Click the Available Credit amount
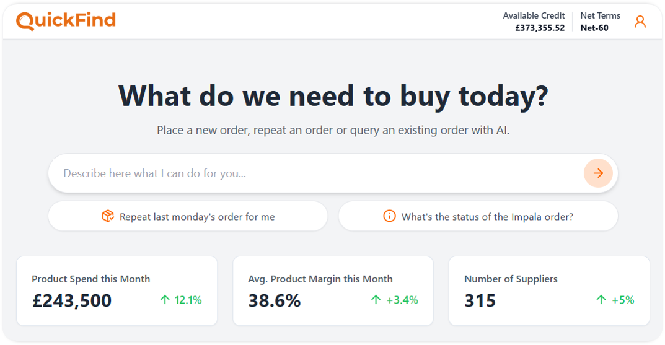This screenshot has width=665, height=345. pyautogui.click(x=540, y=28)
